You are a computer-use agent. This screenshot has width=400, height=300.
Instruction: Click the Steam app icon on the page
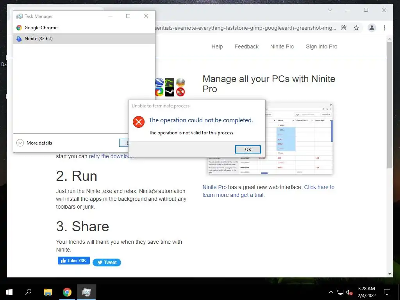point(170,92)
